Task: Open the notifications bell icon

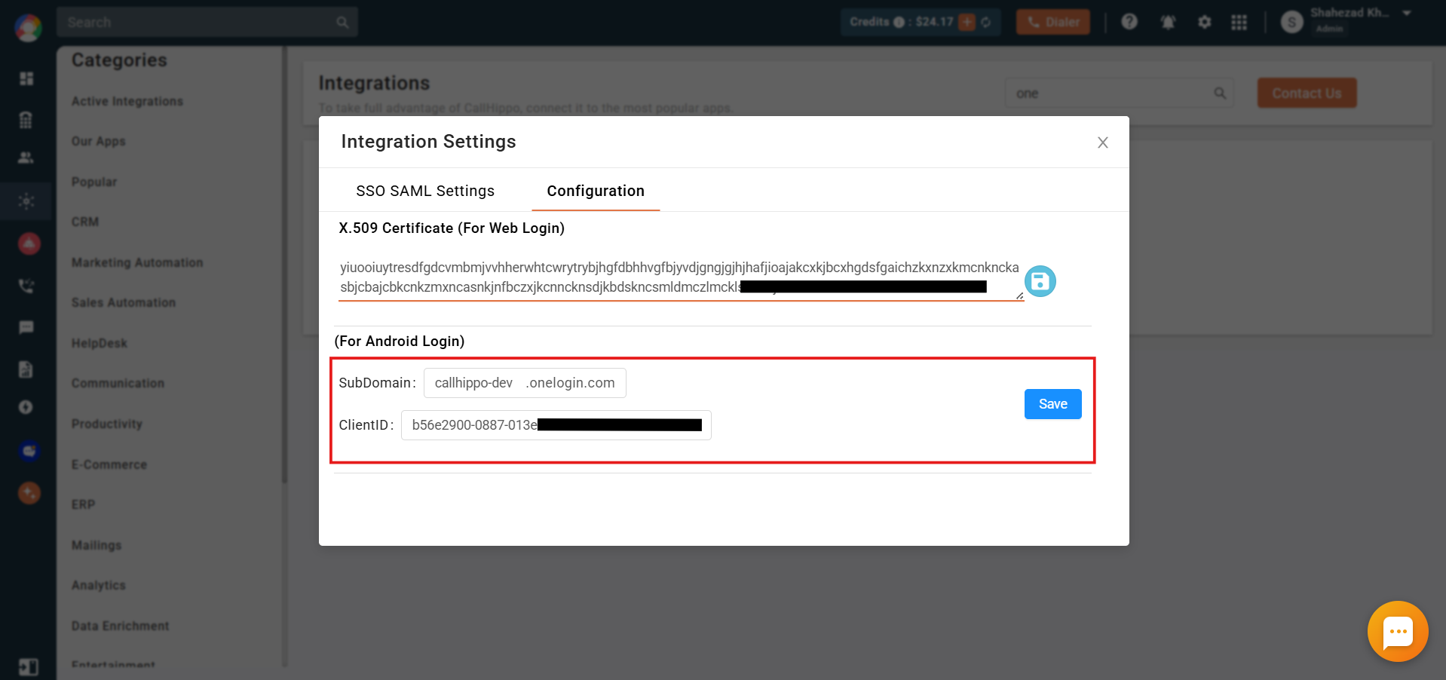Action: point(1168,22)
